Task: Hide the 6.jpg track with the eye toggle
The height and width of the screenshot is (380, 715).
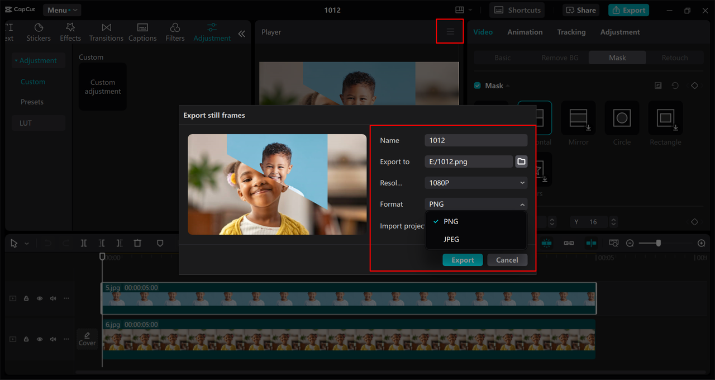Action: tap(39, 339)
